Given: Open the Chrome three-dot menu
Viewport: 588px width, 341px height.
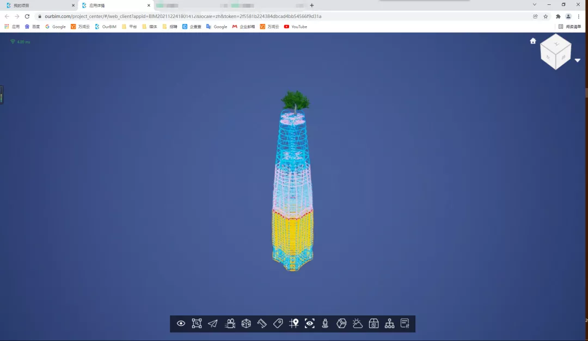Looking at the screenshot, I should click(579, 16).
